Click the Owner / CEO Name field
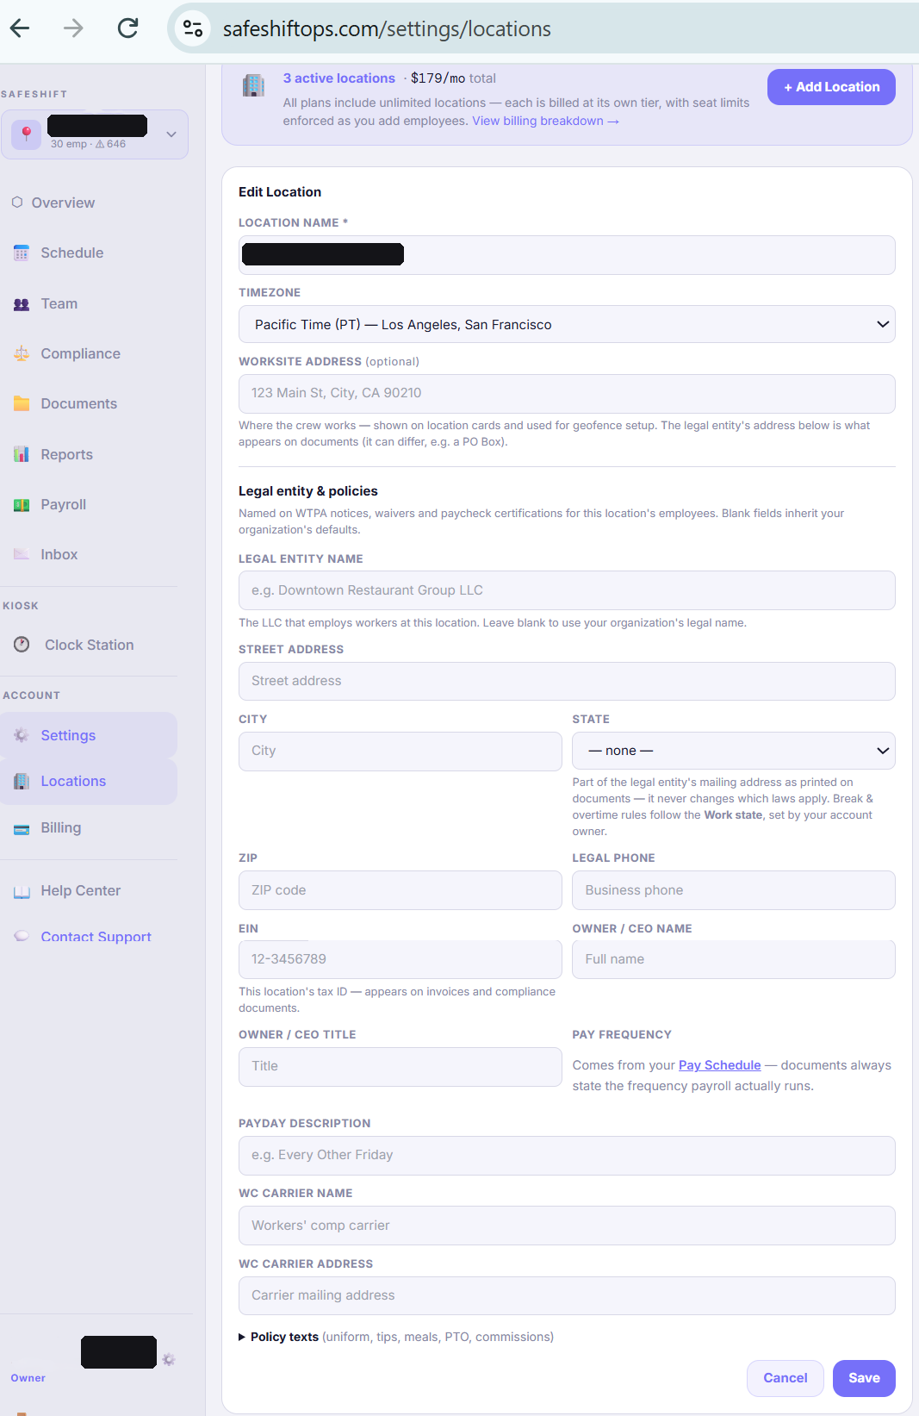919x1416 pixels. coord(734,959)
